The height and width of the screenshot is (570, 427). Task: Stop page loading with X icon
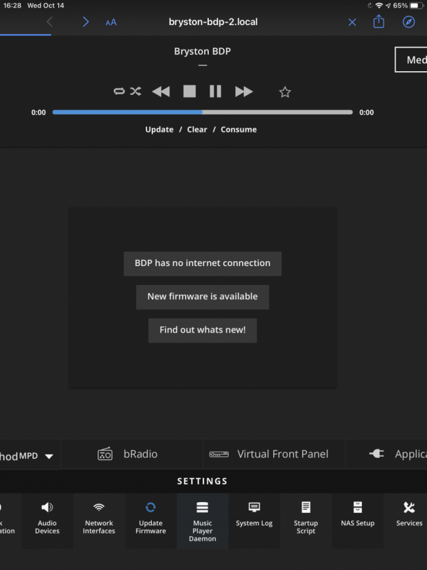coord(352,22)
